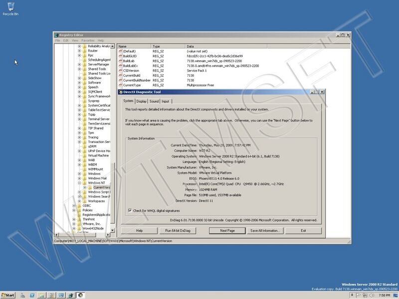Open the View menu in Registry Editor
399x299 pixels.
(x=75, y=40)
